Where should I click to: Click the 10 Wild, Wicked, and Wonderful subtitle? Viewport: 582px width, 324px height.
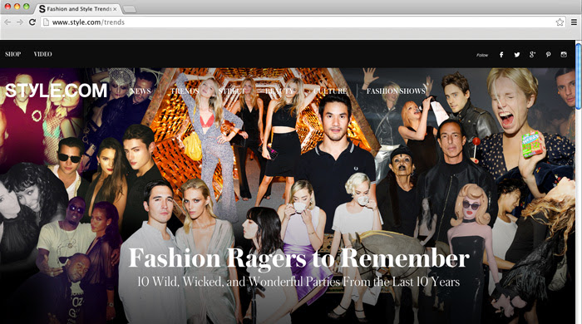pyautogui.click(x=298, y=282)
